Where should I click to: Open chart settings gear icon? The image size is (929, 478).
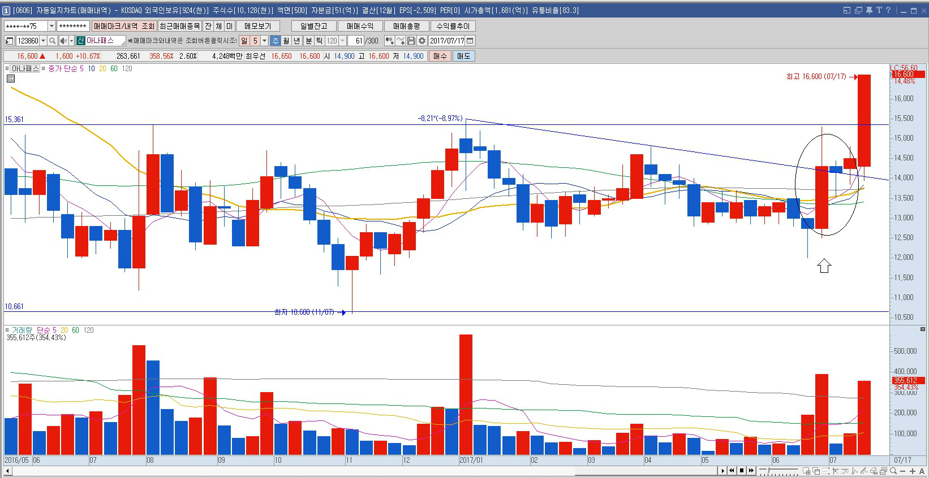click(x=422, y=41)
